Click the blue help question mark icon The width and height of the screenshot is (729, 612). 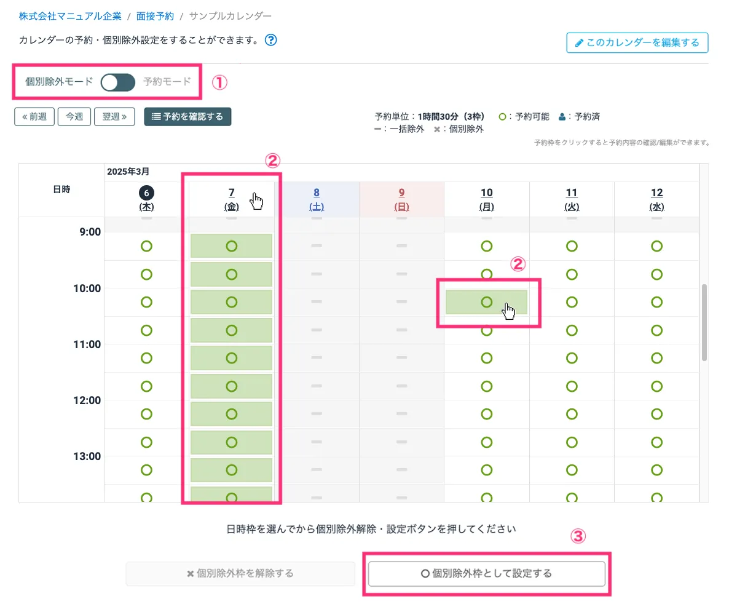click(270, 41)
